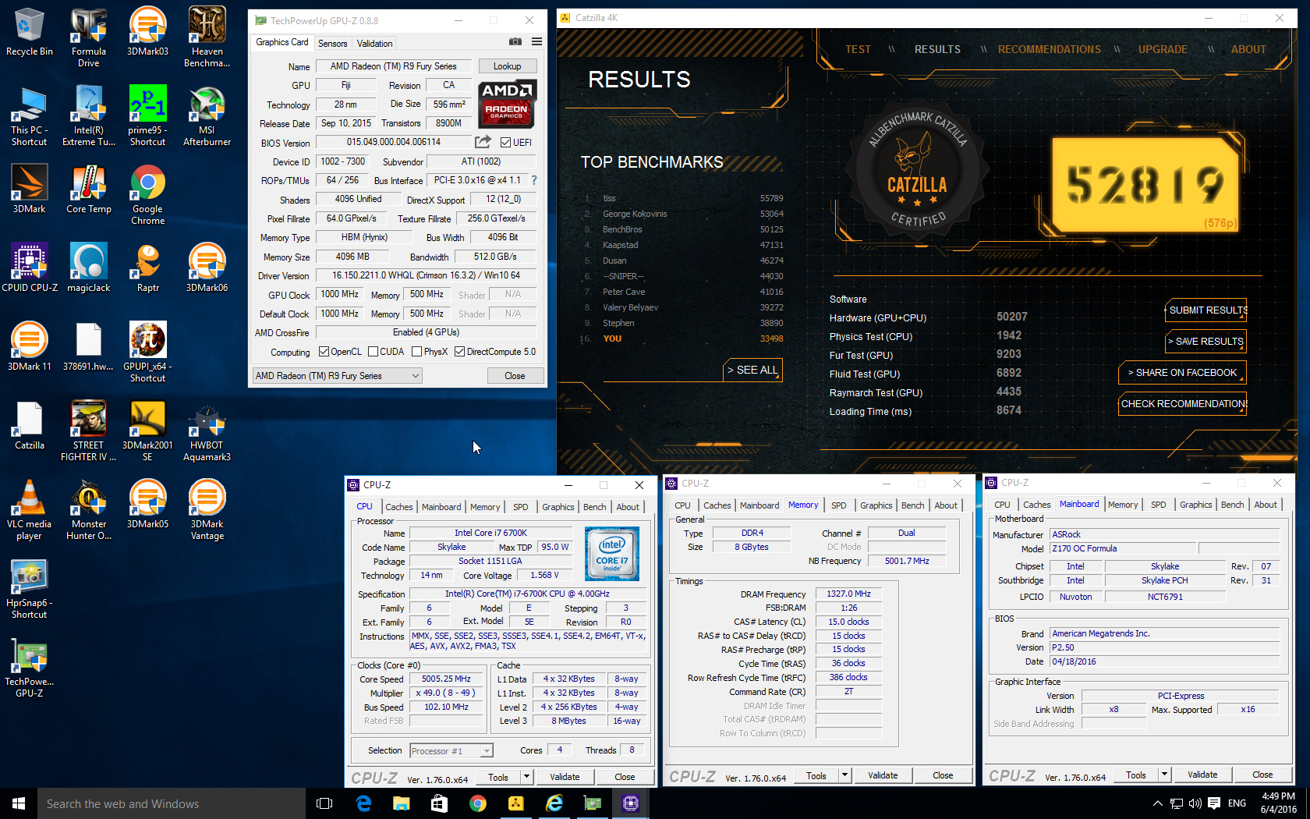Select Caches tab in left CPU-Z window
Screen dimensions: 1310x819
[398, 507]
